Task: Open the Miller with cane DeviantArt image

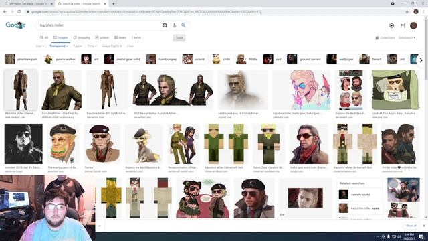Action: 107,90
